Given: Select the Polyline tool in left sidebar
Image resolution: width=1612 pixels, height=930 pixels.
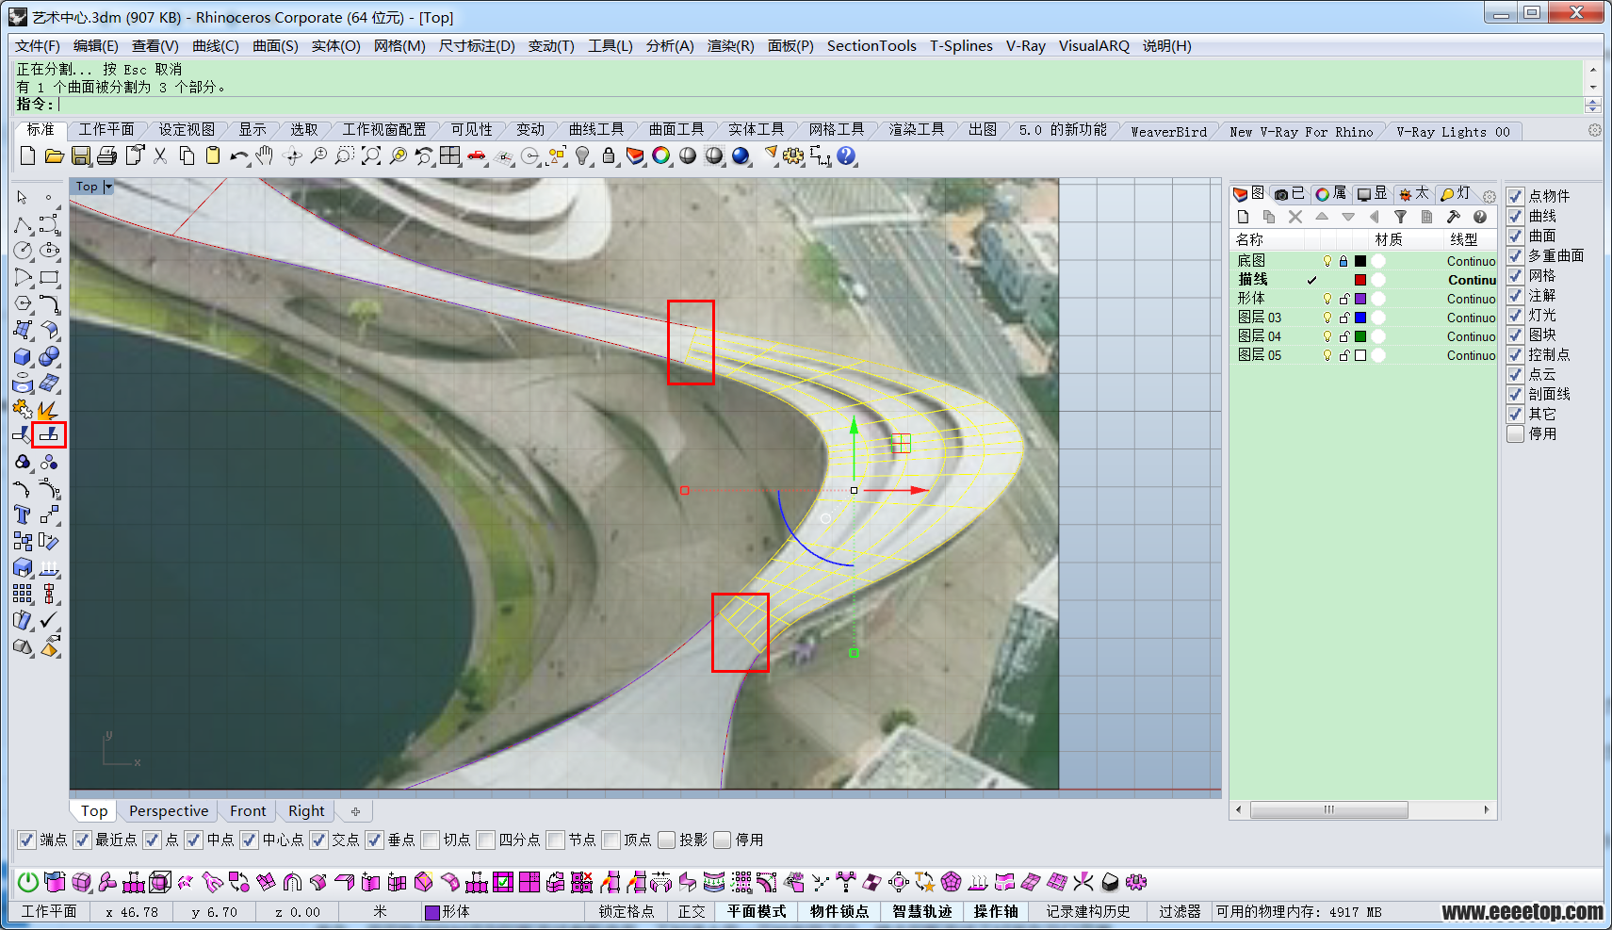Looking at the screenshot, I should pos(23,224).
